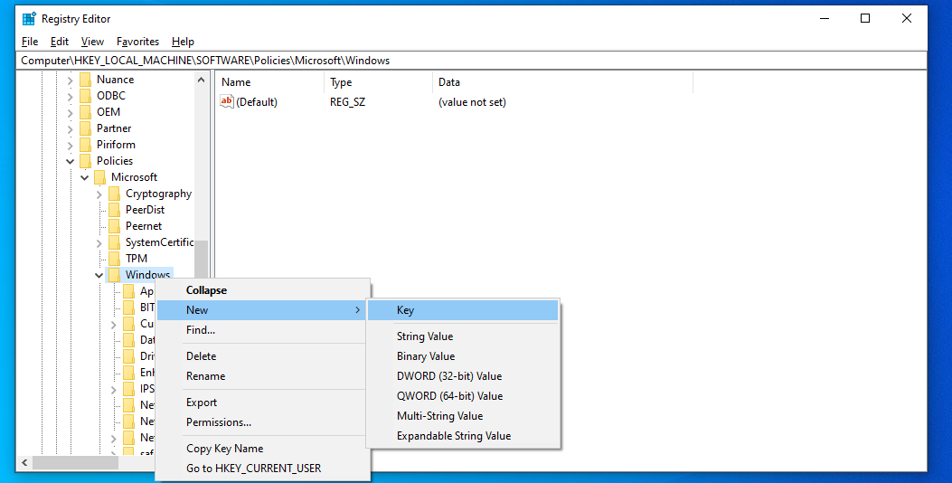Image resolution: width=952 pixels, height=483 pixels.
Task: Open the View menu
Action: [92, 42]
